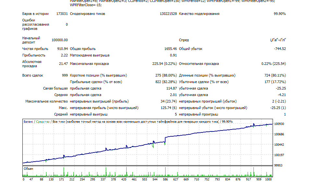
Task: Click 'Короткие позиции (% выигравших)' label
Action: click(98, 76)
